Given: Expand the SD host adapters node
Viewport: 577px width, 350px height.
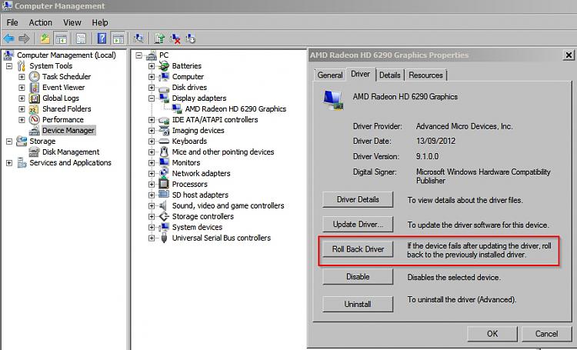Looking at the screenshot, I should coord(152,195).
